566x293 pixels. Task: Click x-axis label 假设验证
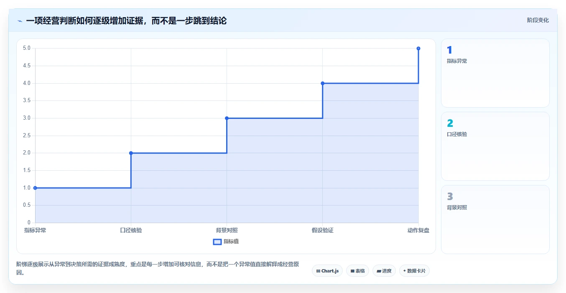tap(322, 230)
